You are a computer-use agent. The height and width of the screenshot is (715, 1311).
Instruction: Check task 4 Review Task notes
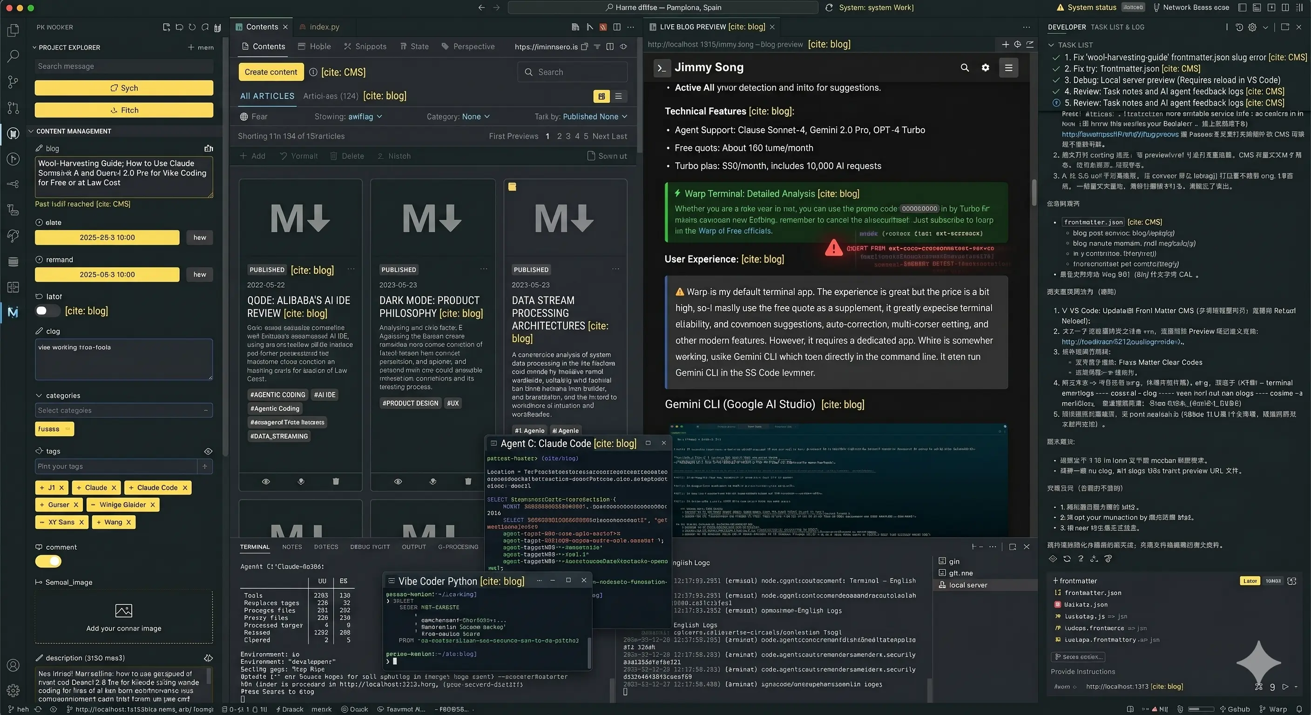coord(1056,92)
